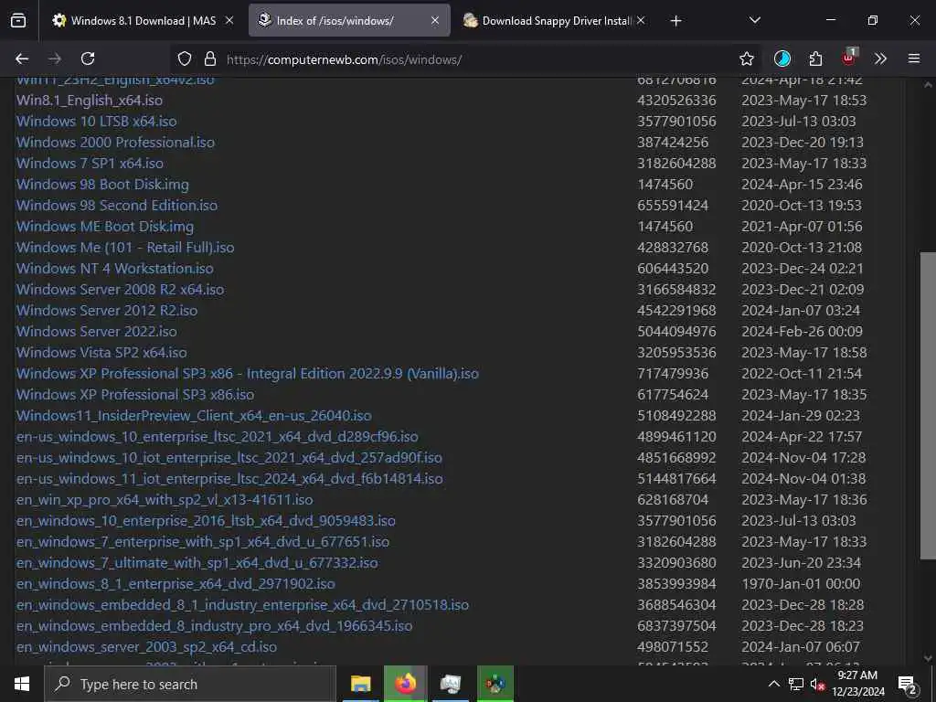
Task: View site security padlock info
Action: point(209,58)
